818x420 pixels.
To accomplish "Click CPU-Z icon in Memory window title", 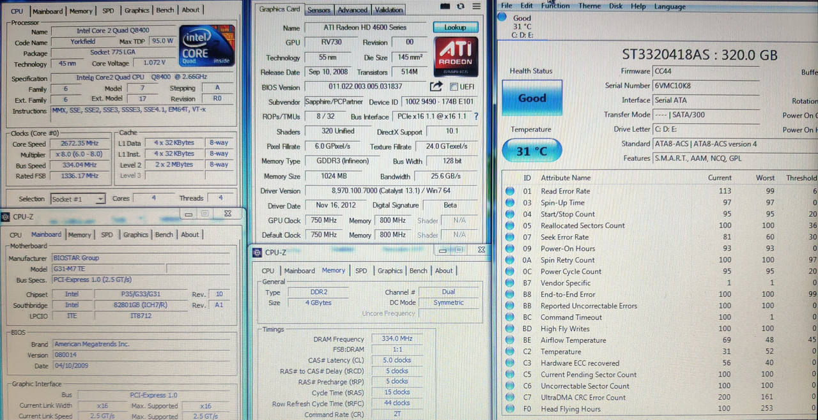I will pyautogui.click(x=258, y=252).
